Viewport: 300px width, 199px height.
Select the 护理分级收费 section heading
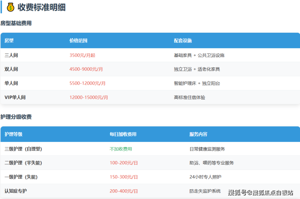click(16, 117)
